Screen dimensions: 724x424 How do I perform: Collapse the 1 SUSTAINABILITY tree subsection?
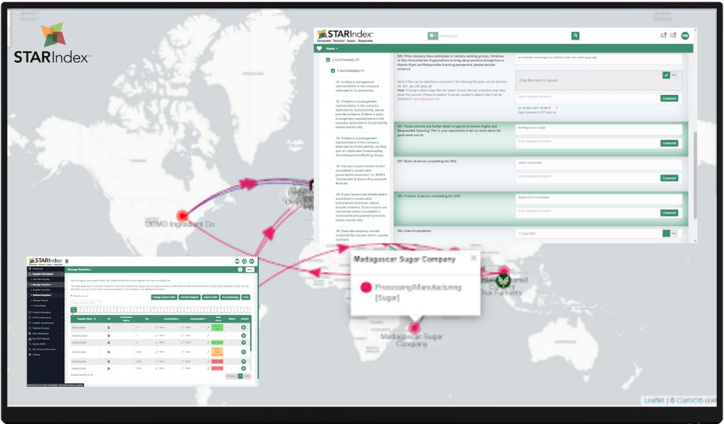(x=332, y=71)
